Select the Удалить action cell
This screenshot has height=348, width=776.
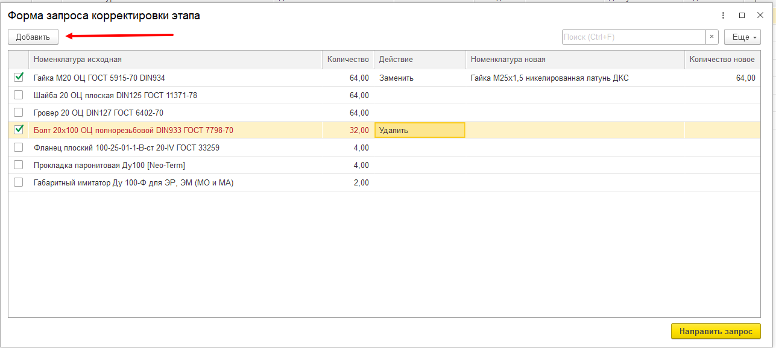coord(420,130)
